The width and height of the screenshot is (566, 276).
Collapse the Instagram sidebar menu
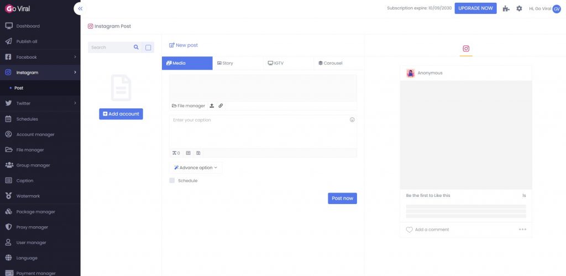pos(40,72)
